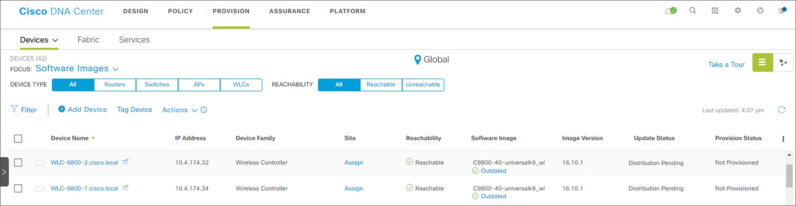796x206 pixels.
Task: Switch to list view icon
Action: pyautogui.click(x=762, y=62)
